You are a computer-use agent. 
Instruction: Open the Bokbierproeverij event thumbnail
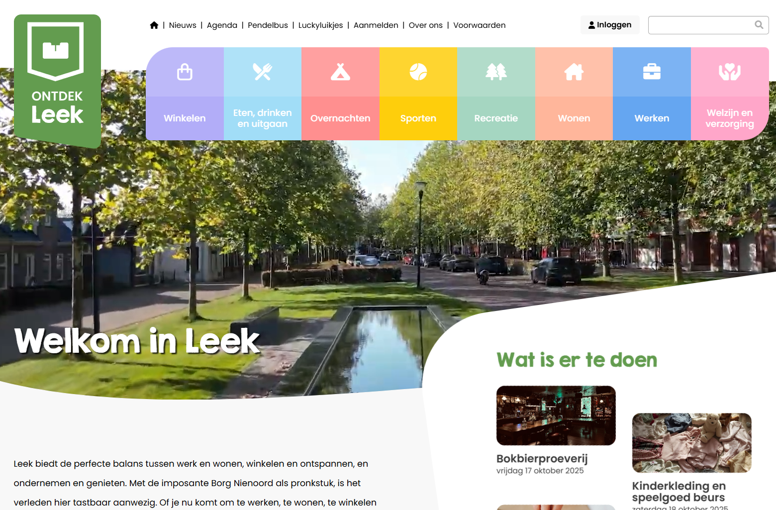[556, 415]
